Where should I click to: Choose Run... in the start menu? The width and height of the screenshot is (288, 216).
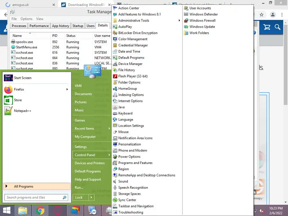click(x=79, y=188)
